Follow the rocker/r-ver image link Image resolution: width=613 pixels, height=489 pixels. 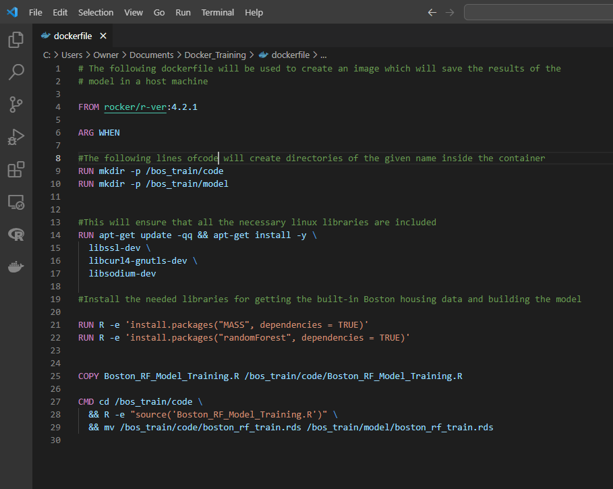[x=135, y=107]
